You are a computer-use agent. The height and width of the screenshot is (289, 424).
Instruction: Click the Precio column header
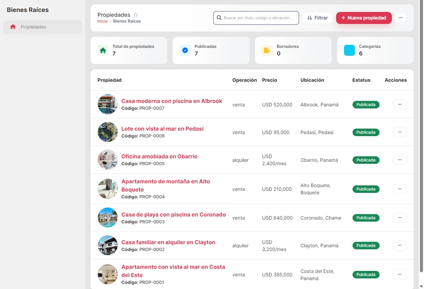click(269, 80)
